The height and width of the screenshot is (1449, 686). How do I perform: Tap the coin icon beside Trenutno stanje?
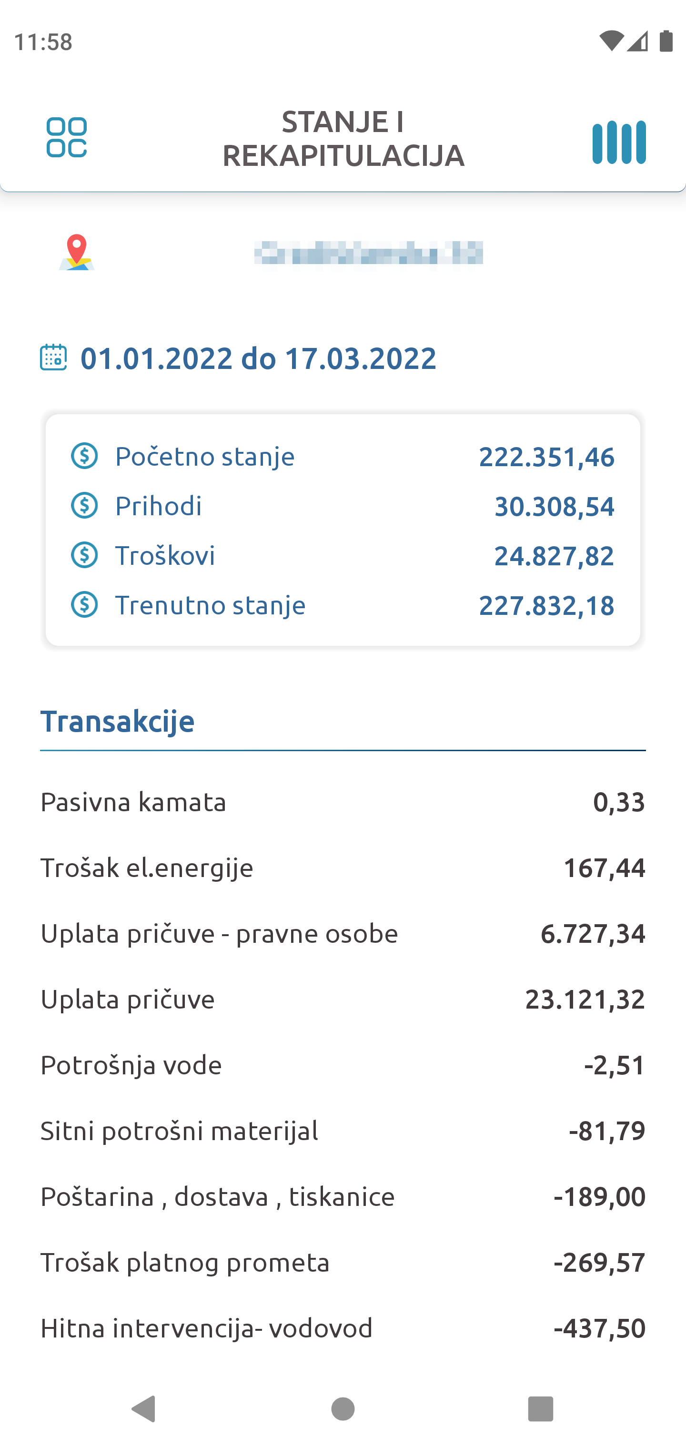(x=84, y=605)
